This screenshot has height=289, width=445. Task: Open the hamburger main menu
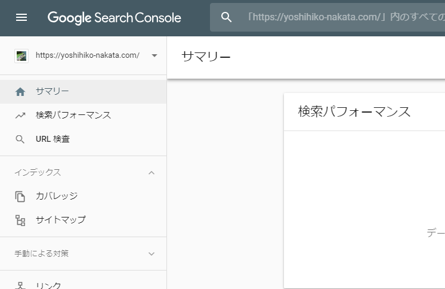tap(21, 18)
